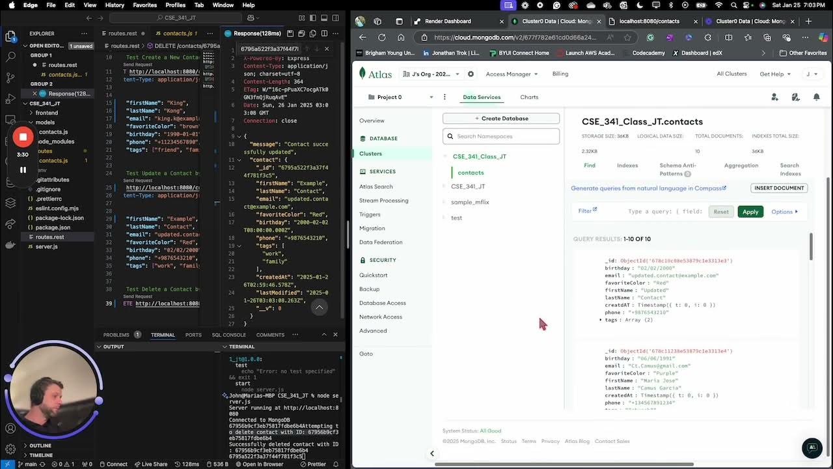
Task: Open Get Help dropdown
Action: coord(776,74)
